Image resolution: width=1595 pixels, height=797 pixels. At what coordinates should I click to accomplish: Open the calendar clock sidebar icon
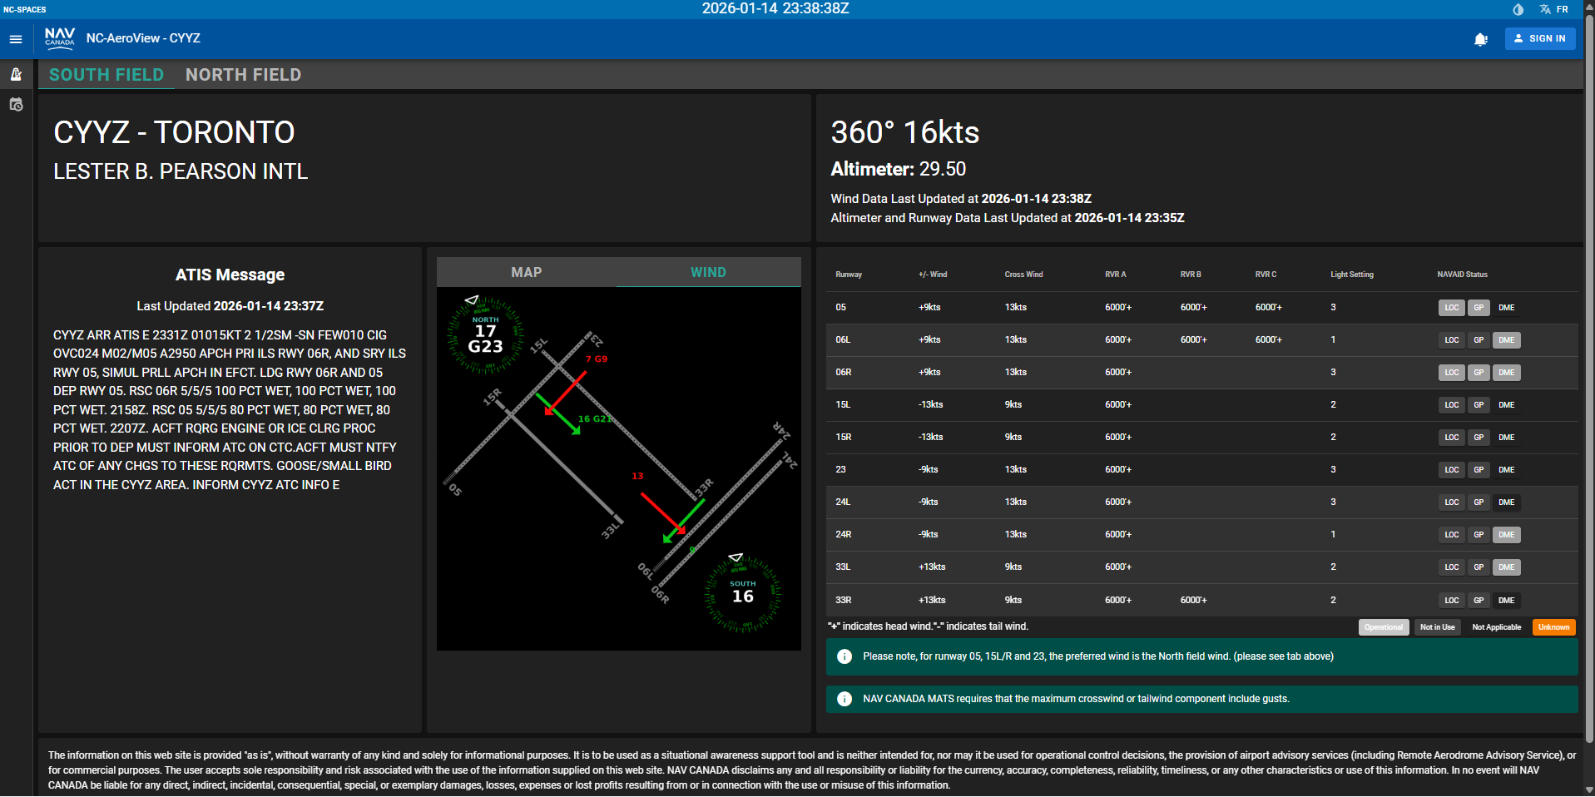16,105
